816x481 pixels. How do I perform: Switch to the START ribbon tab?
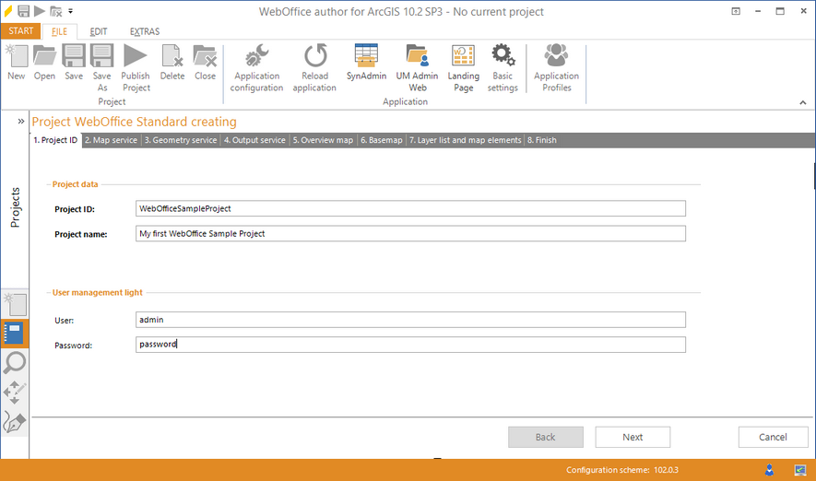21,31
